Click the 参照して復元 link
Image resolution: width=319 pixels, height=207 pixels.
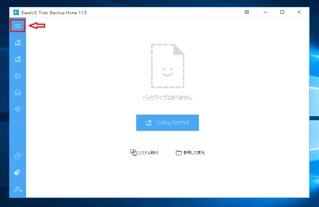click(x=190, y=153)
